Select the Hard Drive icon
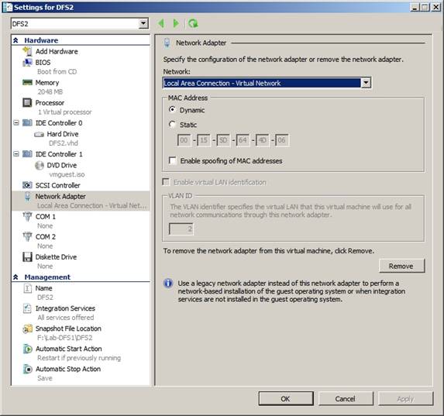Screen dimensions: 444x416 [39, 134]
